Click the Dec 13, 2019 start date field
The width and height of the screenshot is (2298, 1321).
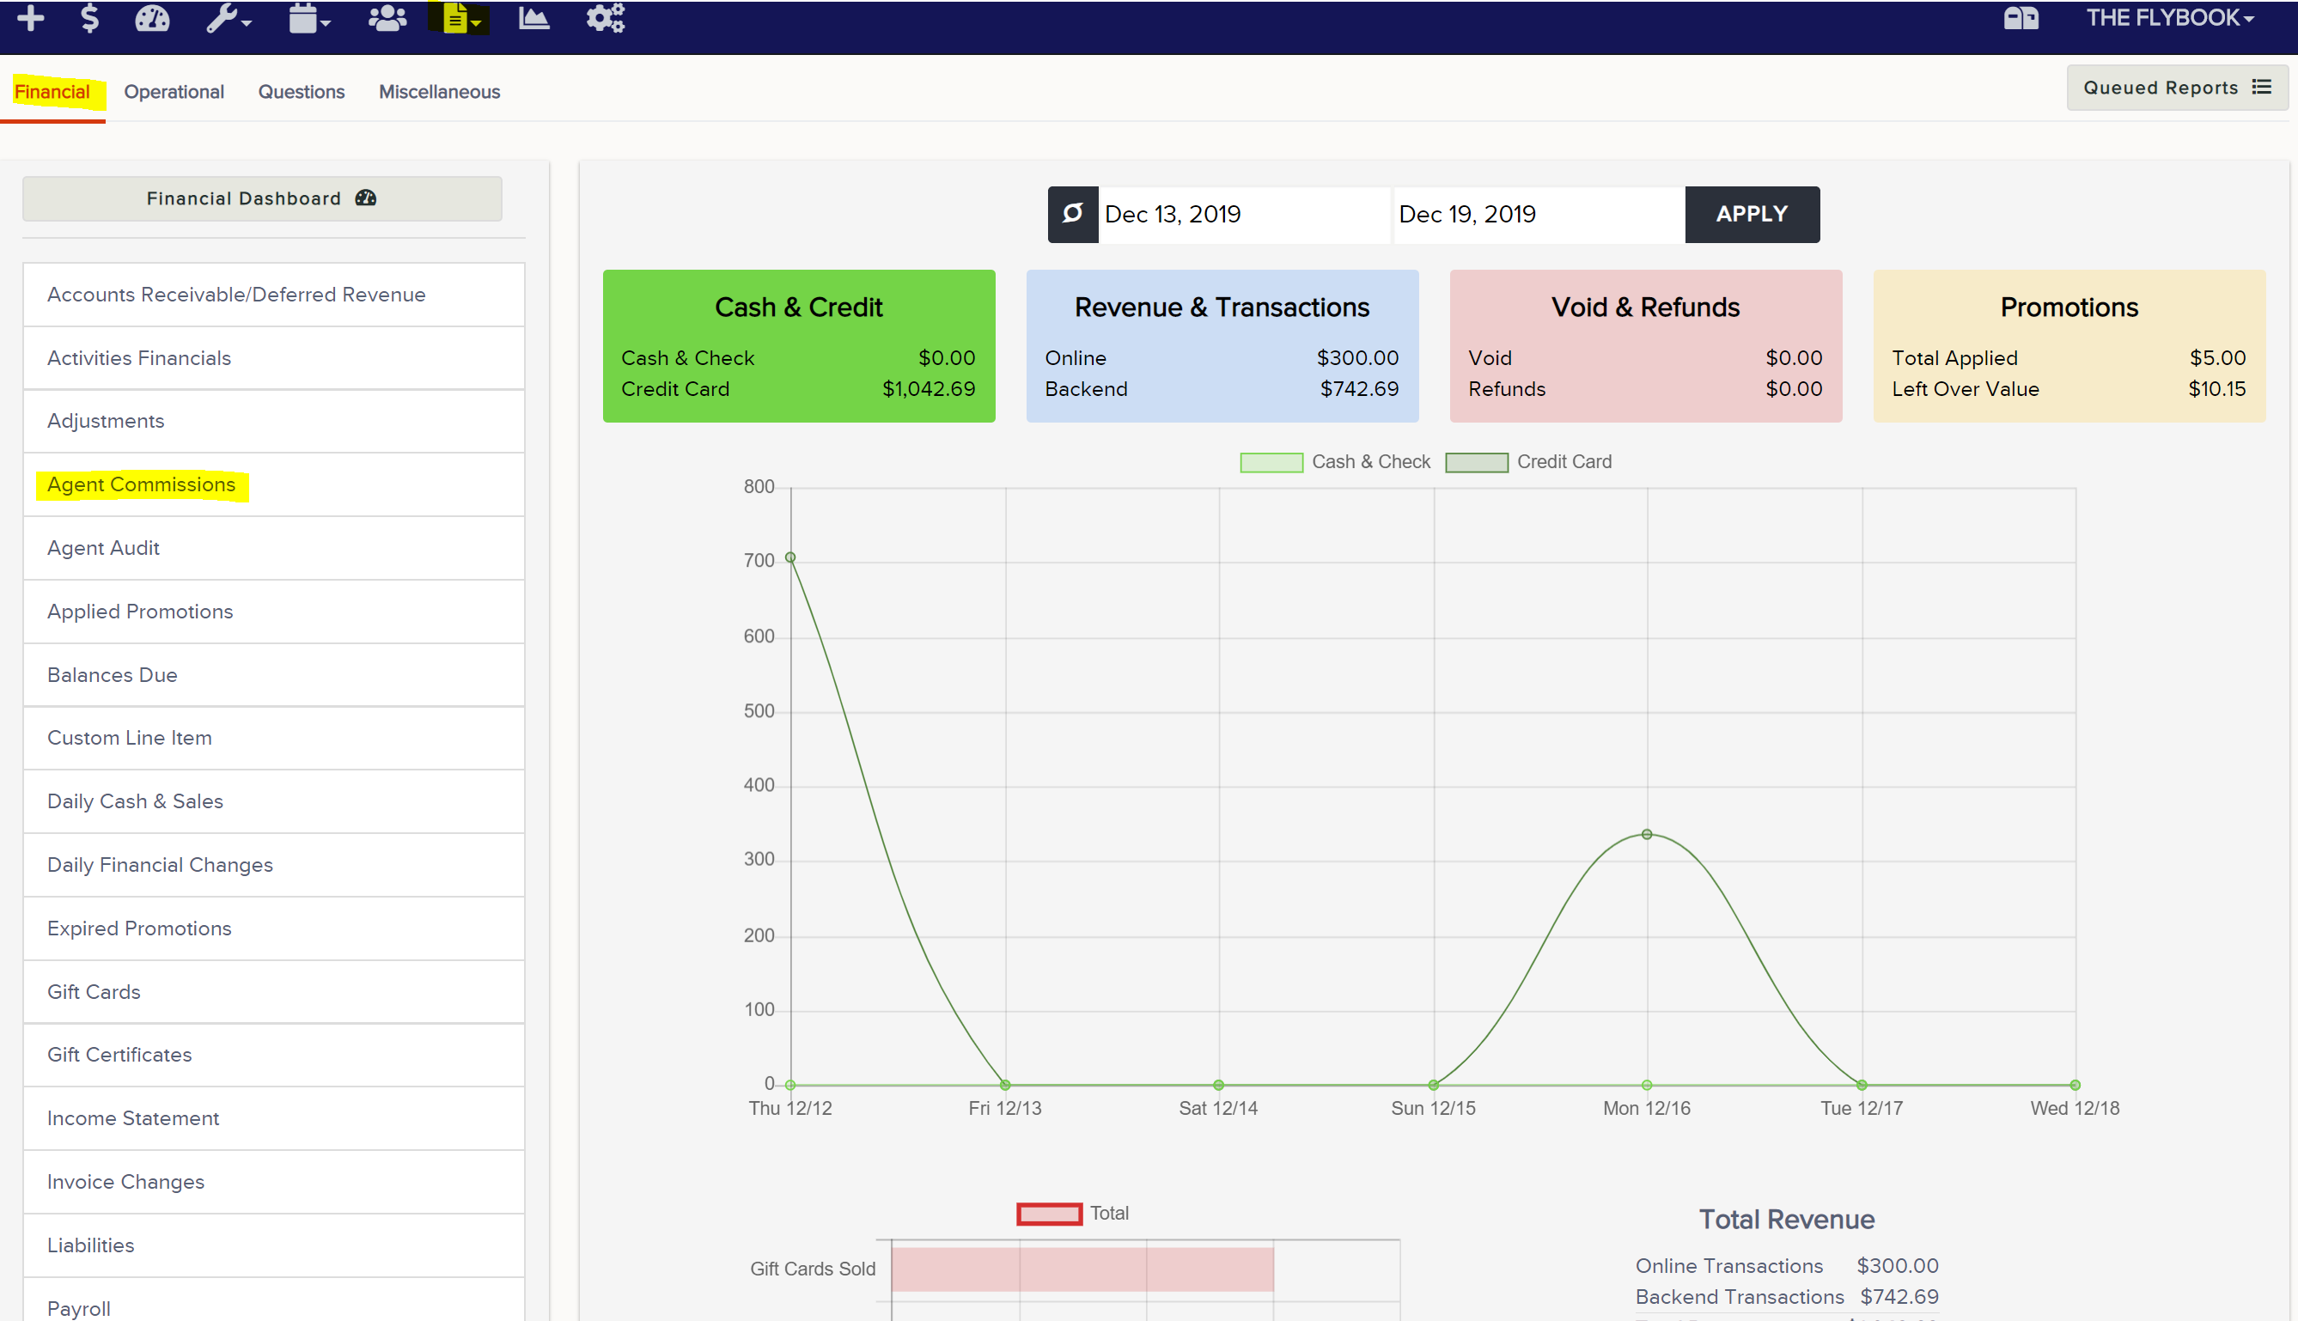pyautogui.click(x=1243, y=214)
